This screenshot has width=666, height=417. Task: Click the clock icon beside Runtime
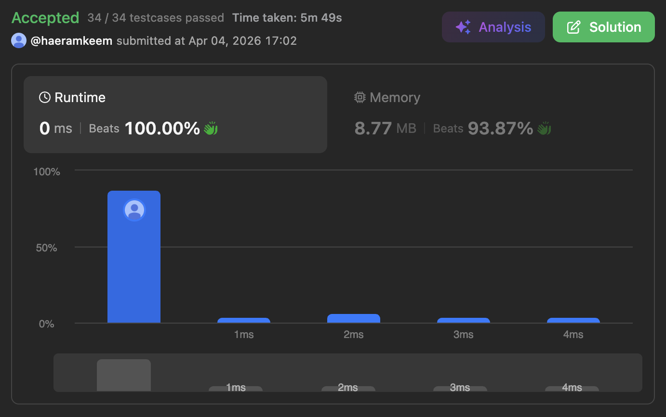pos(45,98)
